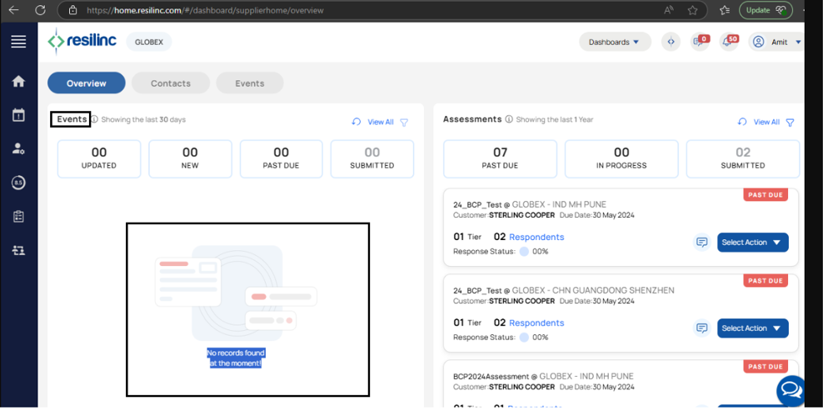This screenshot has width=823, height=411.
Task: Click the GLOBEX company chip
Action: pos(149,42)
